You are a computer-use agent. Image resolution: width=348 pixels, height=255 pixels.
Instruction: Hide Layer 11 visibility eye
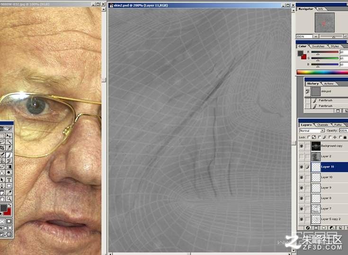302,167
